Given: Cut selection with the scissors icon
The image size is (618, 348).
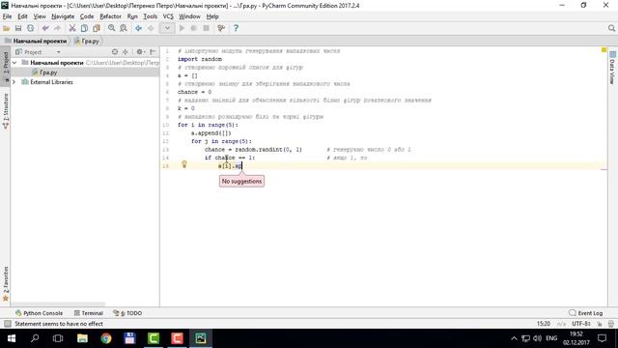Looking at the screenshot, I should [72, 28].
